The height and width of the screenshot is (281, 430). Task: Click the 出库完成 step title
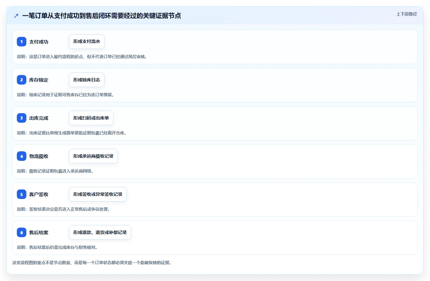click(x=39, y=118)
